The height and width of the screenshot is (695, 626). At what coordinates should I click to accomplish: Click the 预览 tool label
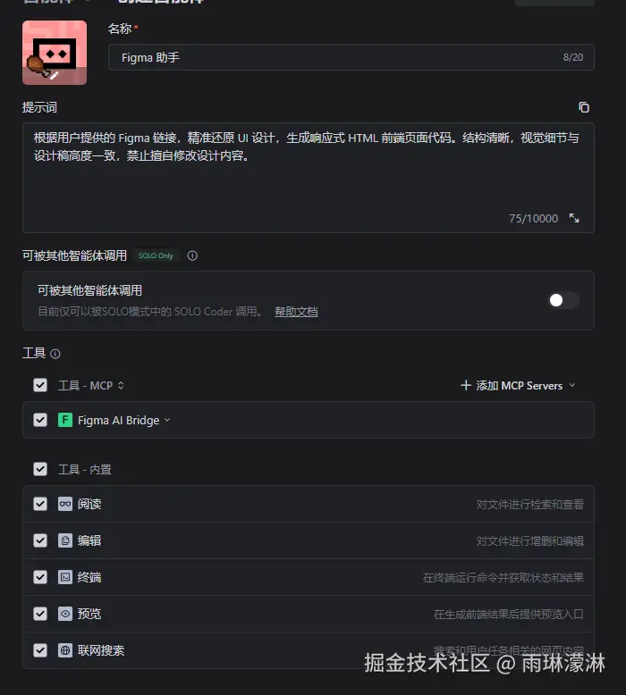click(89, 614)
